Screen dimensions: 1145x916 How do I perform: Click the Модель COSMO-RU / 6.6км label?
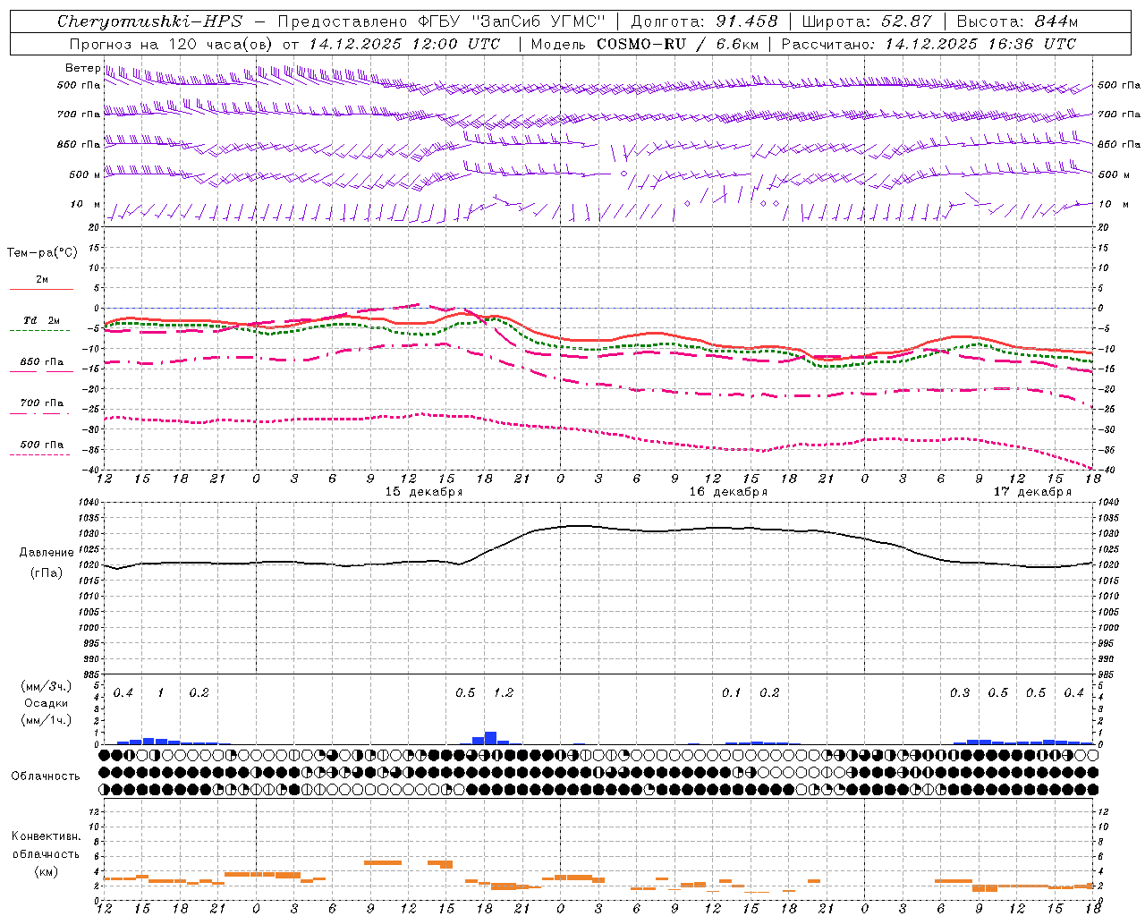click(x=644, y=44)
